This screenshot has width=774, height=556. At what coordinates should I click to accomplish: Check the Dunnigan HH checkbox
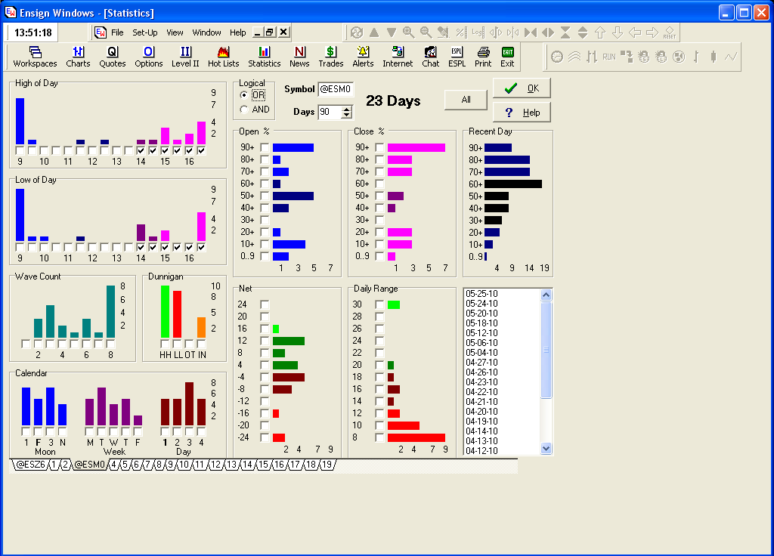pyautogui.click(x=165, y=344)
